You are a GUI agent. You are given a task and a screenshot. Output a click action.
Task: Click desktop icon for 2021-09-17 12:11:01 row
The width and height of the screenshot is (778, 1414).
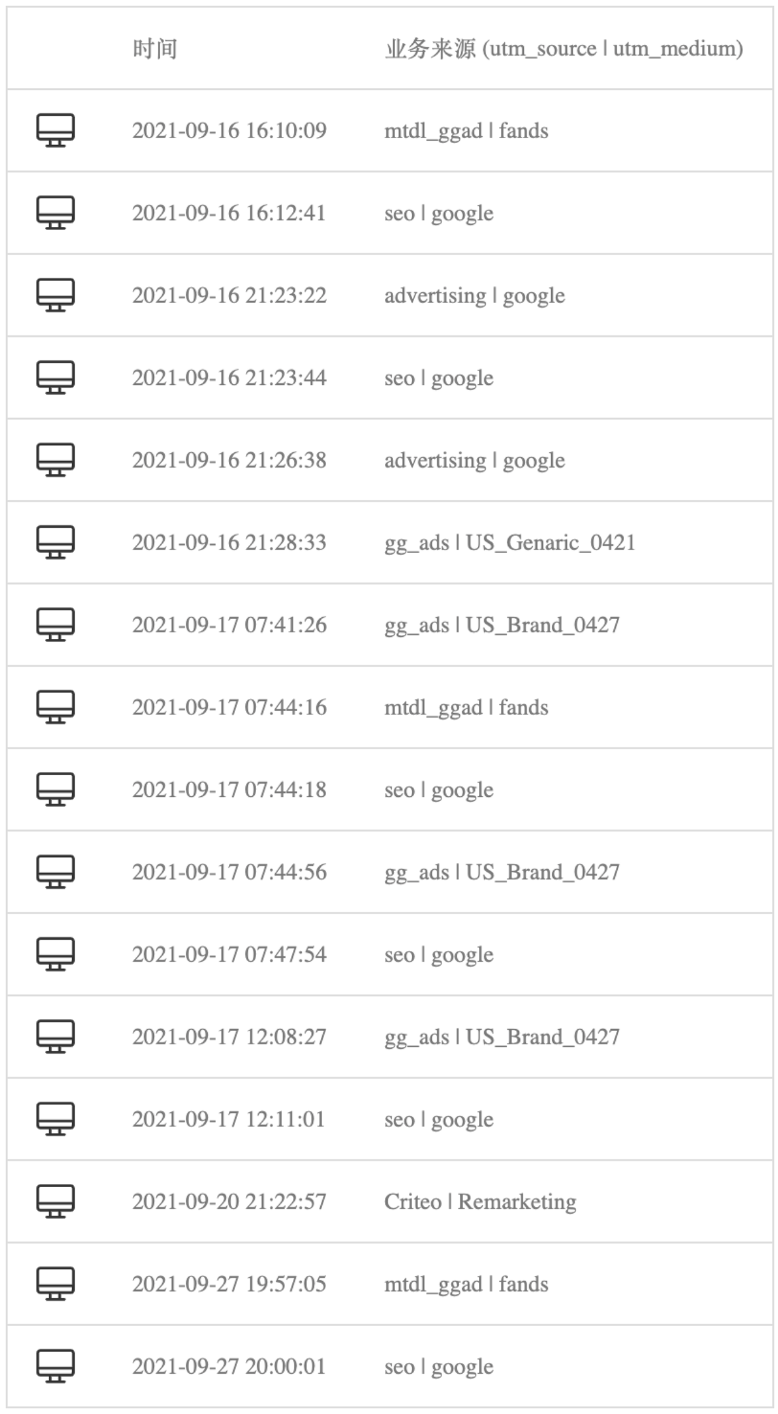[x=56, y=1119]
